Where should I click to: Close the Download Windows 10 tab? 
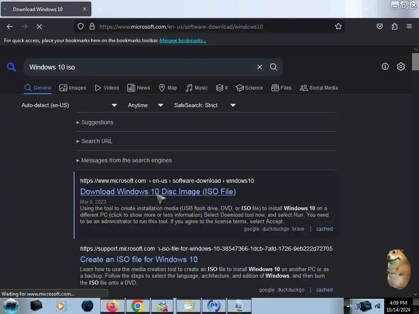[84, 9]
